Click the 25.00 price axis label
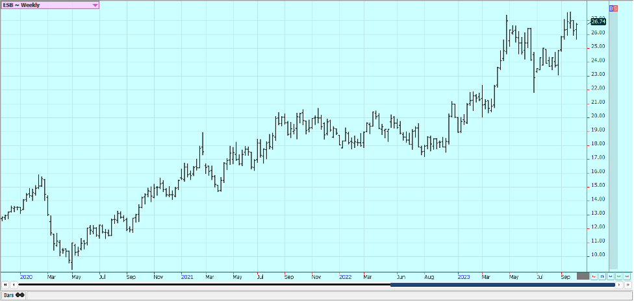Image resolution: width=634 pixels, height=301 pixels. pos(598,47)
